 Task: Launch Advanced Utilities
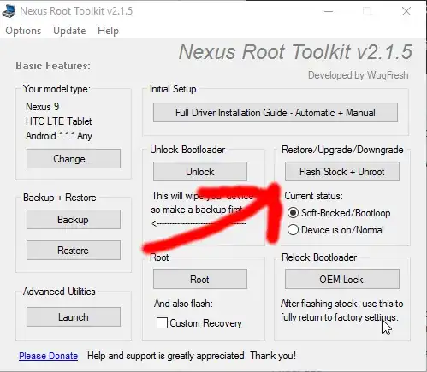[74, 317]
